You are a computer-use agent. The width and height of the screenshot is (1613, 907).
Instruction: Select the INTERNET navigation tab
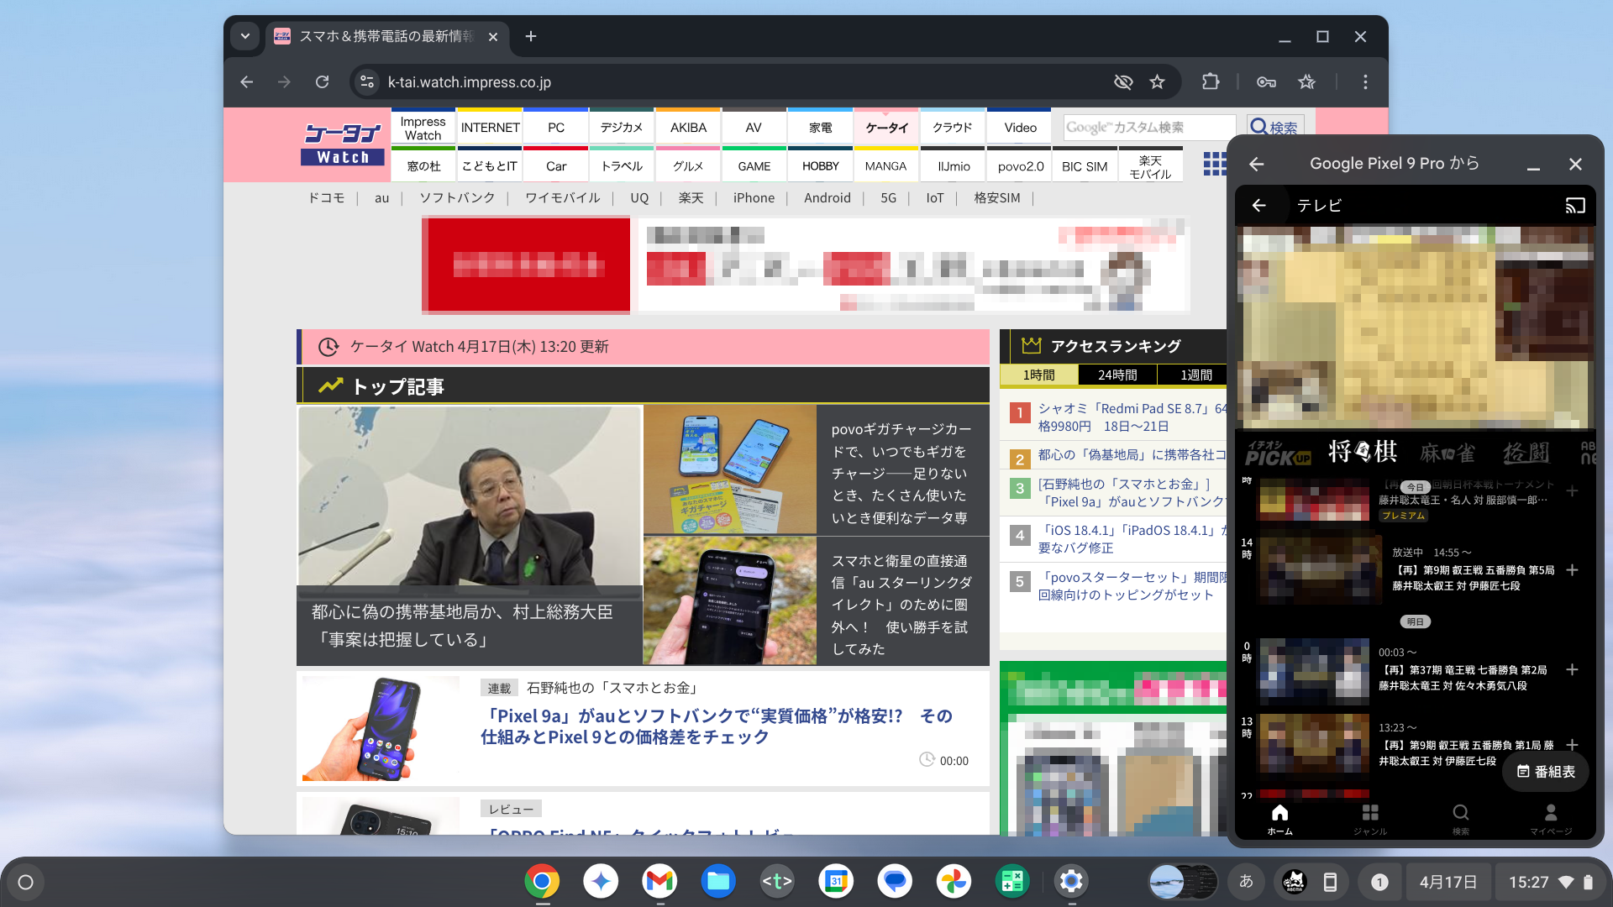point(490,128)
